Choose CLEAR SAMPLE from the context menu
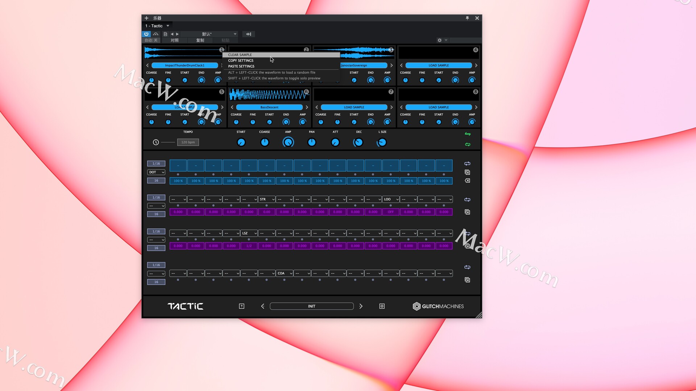Screen dimensions: 696x391 (x=281, y=55)
